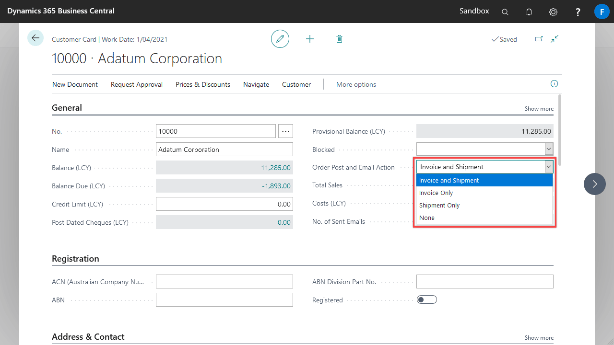Viewport: 614px width, 345px height.
Task: Open No. field lookup ellipsis button
Action: pos(286,131)
